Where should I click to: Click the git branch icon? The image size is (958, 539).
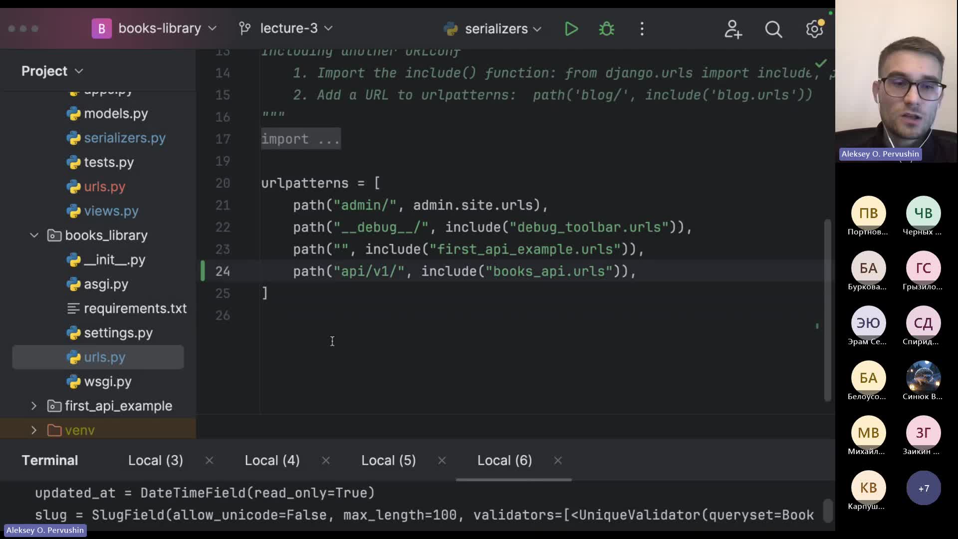[x=244, y=28]
